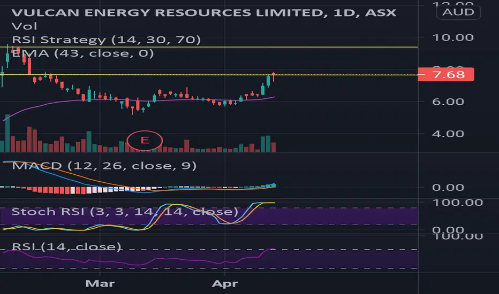499x294 pixels.
Task: Click the 10.00 price axis value
Action: pos(453,37)
